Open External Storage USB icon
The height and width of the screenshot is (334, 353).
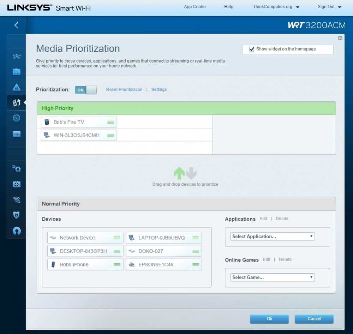pyautogui.click(x=17, y=134)
